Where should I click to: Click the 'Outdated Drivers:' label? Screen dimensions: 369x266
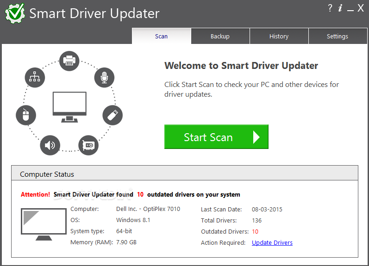tap(225, 231)
